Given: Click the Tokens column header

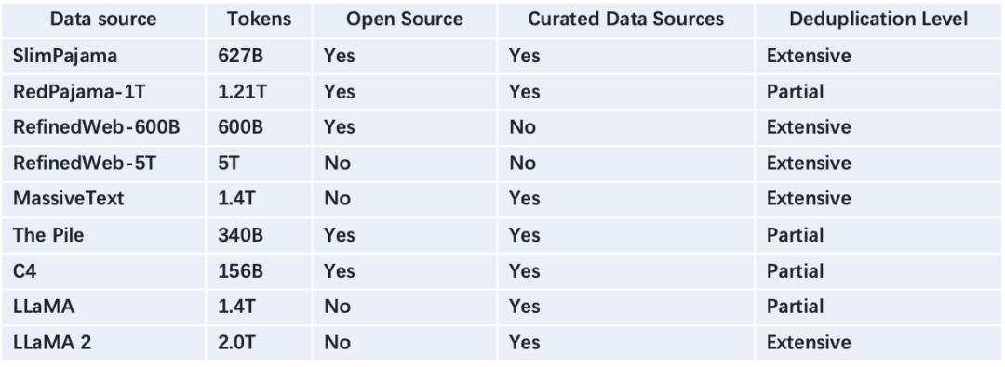Looking at the screenshot, I should (x=259, y=20).
